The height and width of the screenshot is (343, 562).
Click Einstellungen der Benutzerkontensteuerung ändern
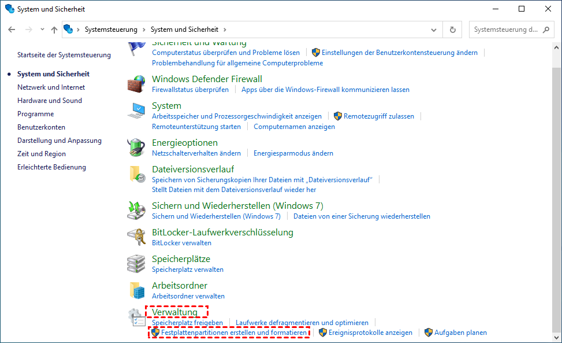(400, 53)
